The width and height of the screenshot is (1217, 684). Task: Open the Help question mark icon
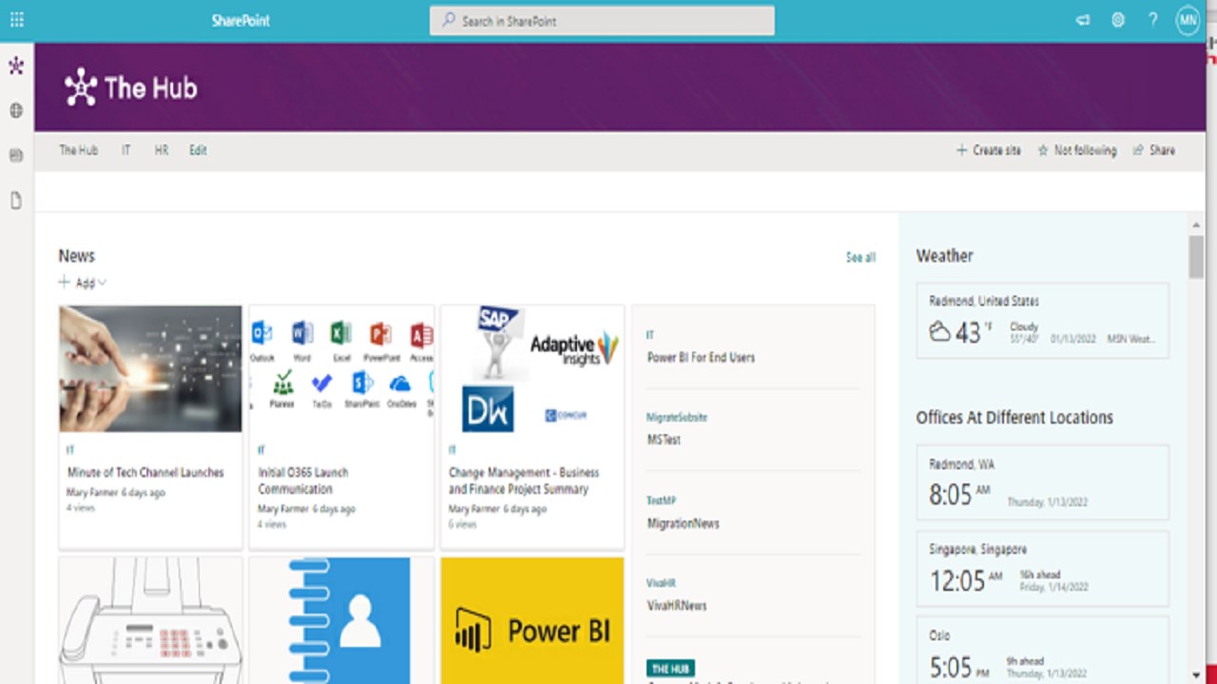1152,20
